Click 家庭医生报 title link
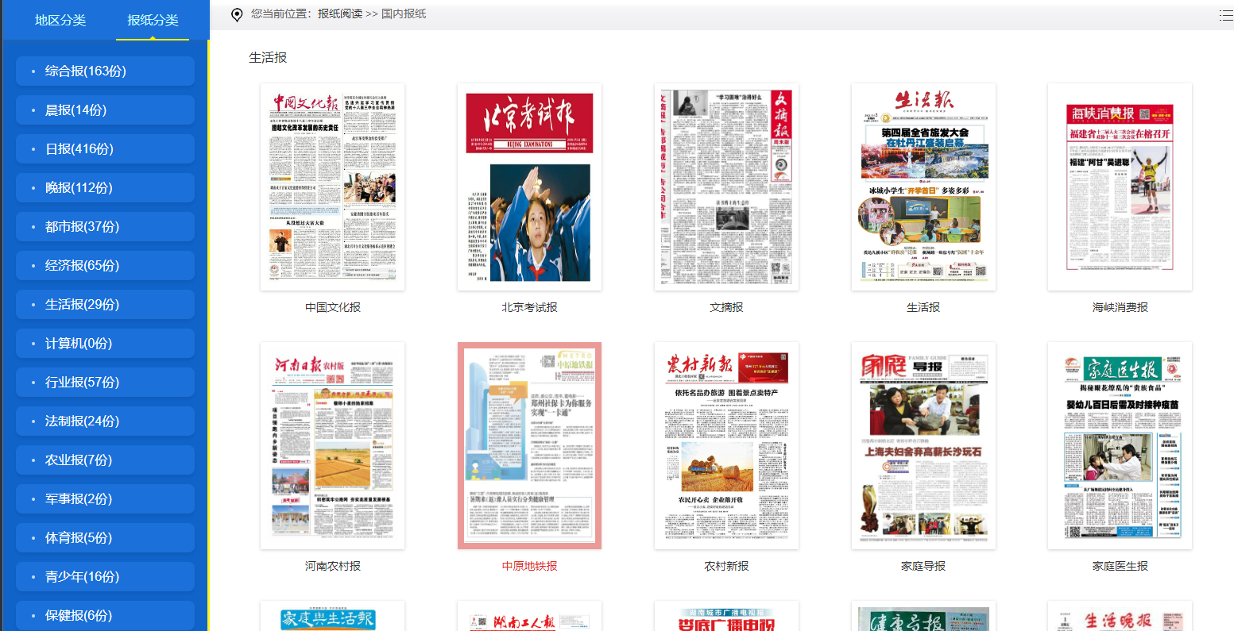This screenshot has width=1234, height=631. click(x=1120, y=566)
